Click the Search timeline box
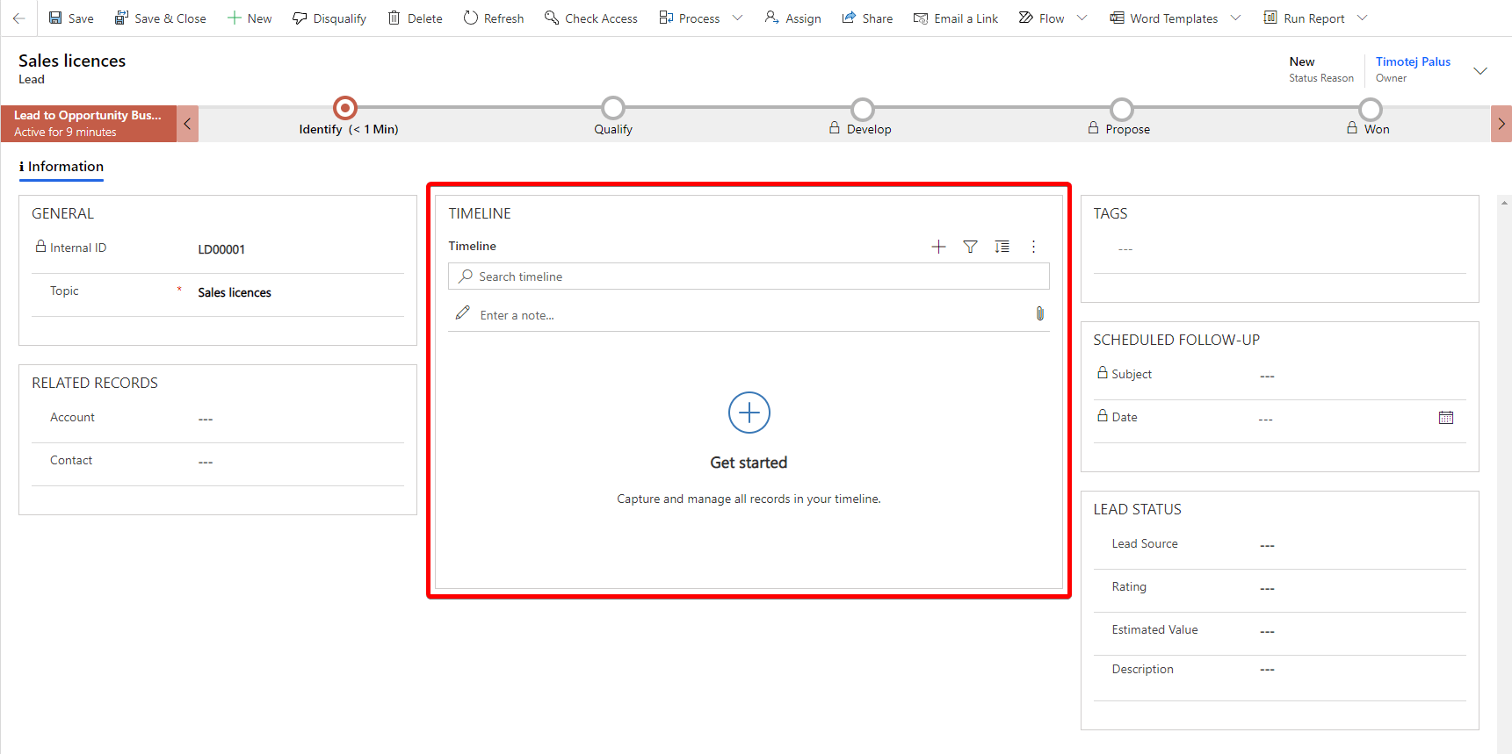 749,276
